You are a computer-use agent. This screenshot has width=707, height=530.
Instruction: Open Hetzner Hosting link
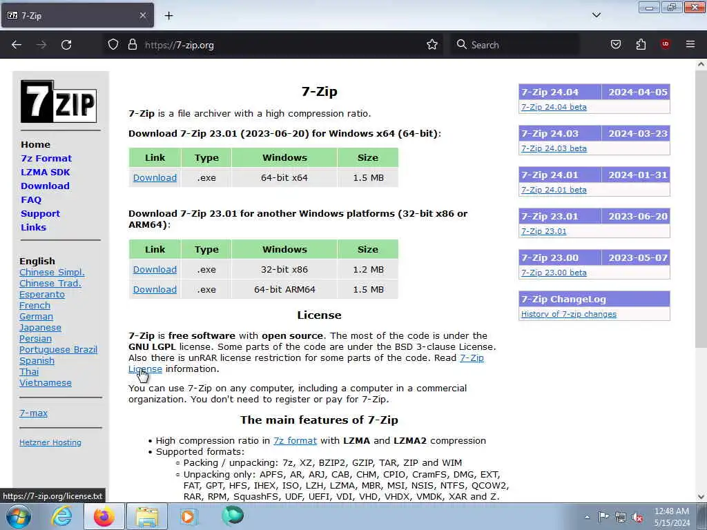50,442
